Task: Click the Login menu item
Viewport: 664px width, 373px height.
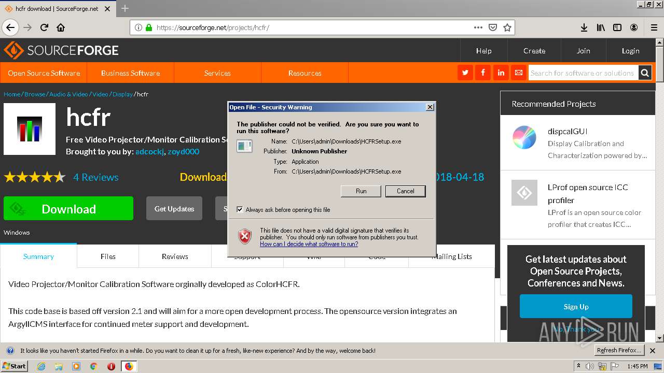Action: 631,50
